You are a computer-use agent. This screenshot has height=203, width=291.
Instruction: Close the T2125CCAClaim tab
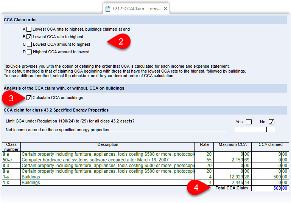pos(165,9)
